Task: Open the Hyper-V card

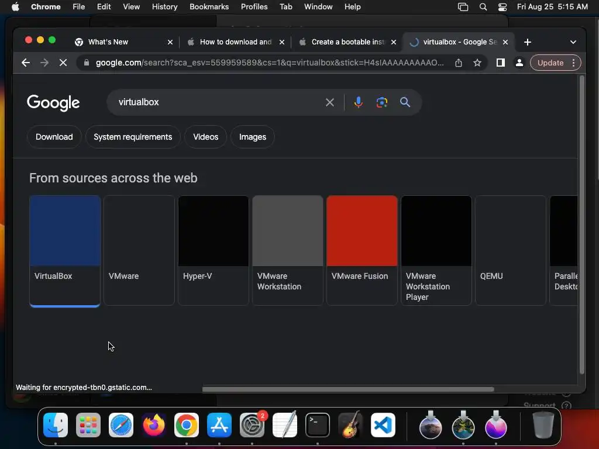Action: [x=214, y=250]
